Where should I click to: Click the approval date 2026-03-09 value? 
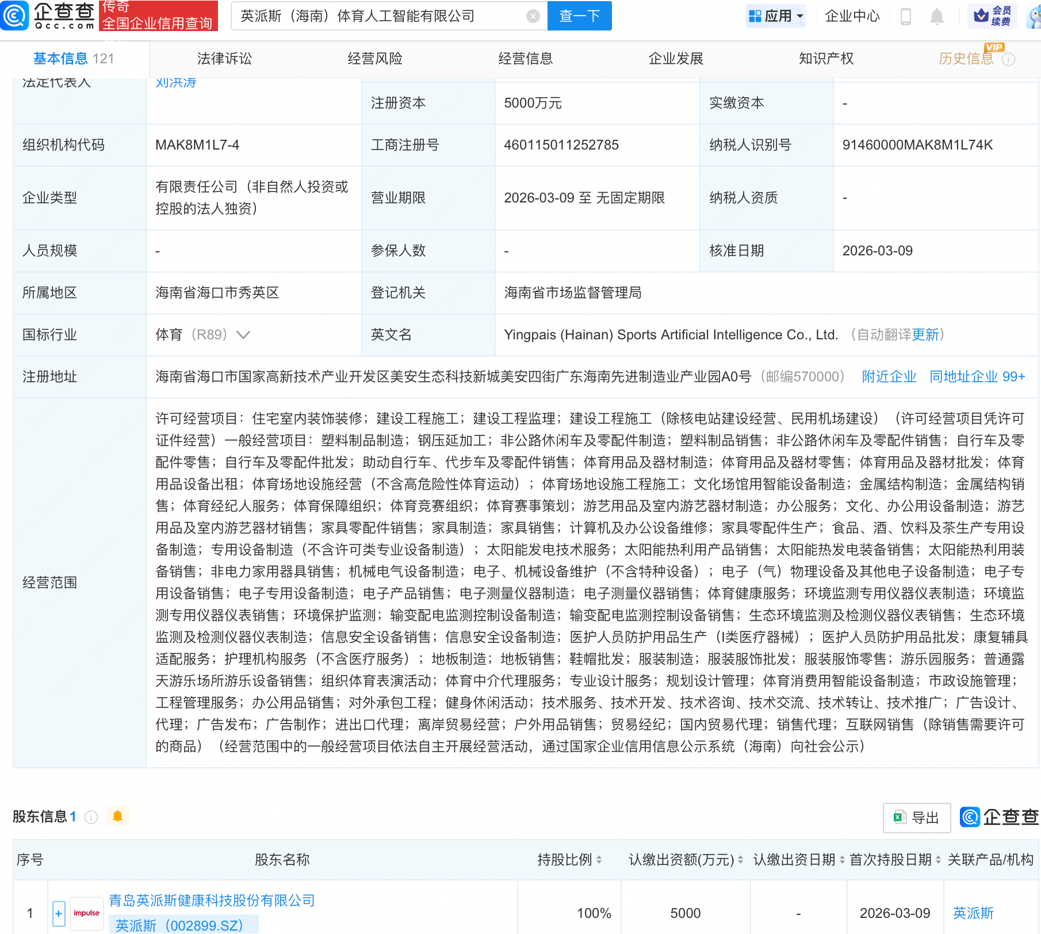tap(878, 251)
